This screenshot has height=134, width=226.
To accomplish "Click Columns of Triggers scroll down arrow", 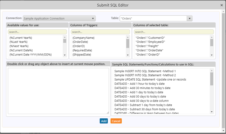I will tap(128, 55).
